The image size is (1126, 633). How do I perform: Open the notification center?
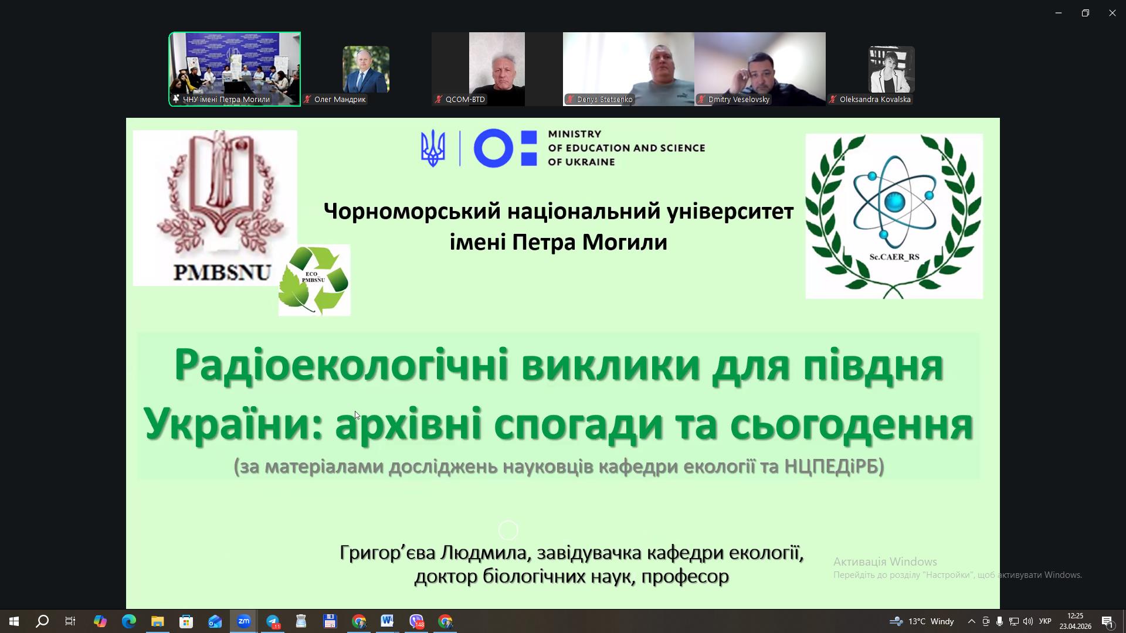pos(1108,621)
